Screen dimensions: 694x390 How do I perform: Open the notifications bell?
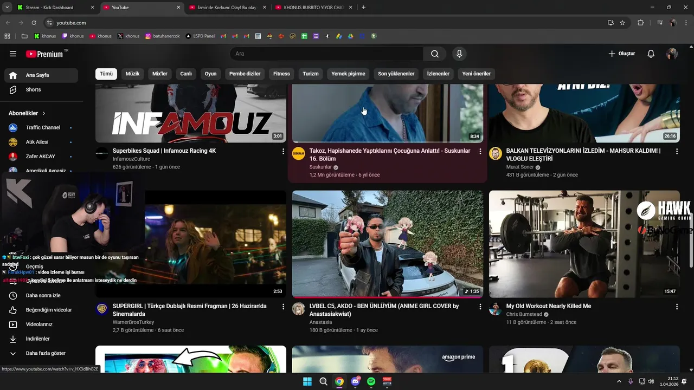click(651, 54)
